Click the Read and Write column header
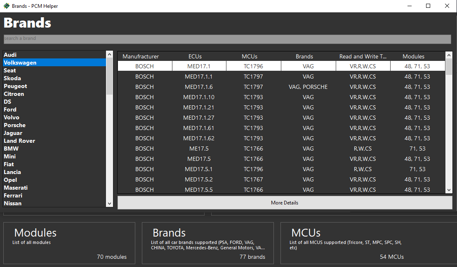The image size is (457, 267). click(x=363, y=56)
